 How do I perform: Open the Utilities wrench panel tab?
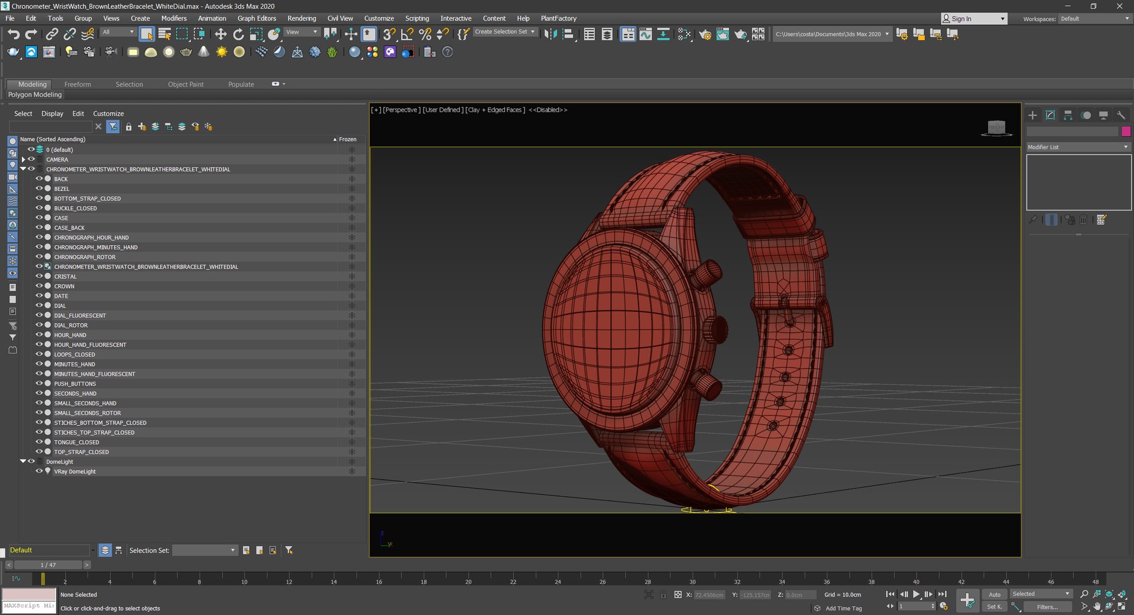tap(1121, 115)
